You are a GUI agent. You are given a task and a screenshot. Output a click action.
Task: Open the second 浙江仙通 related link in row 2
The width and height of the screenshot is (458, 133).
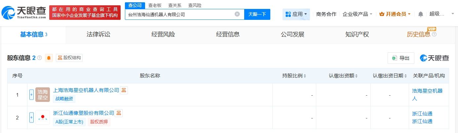click(422, 121)
